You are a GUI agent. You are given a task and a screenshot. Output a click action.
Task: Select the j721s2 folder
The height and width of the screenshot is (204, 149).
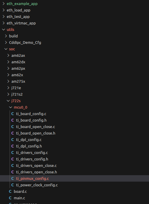coord(17,94)
